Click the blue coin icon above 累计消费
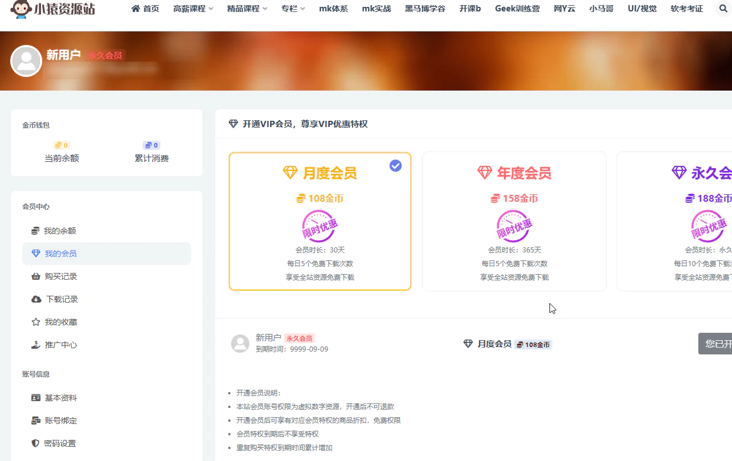This screenshot has height=461, width=732. 148,145
